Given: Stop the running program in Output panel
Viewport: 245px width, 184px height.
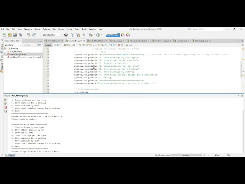Looking at the screenshot, I should 5,107.
